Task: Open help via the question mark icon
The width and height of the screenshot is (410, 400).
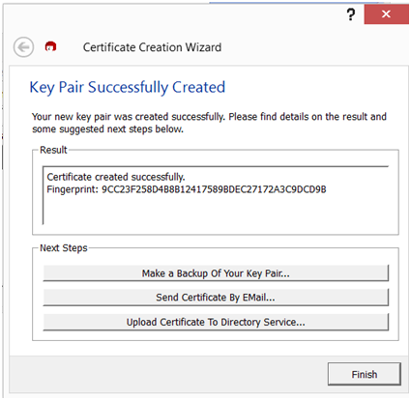Action: (x=351, y=14)
